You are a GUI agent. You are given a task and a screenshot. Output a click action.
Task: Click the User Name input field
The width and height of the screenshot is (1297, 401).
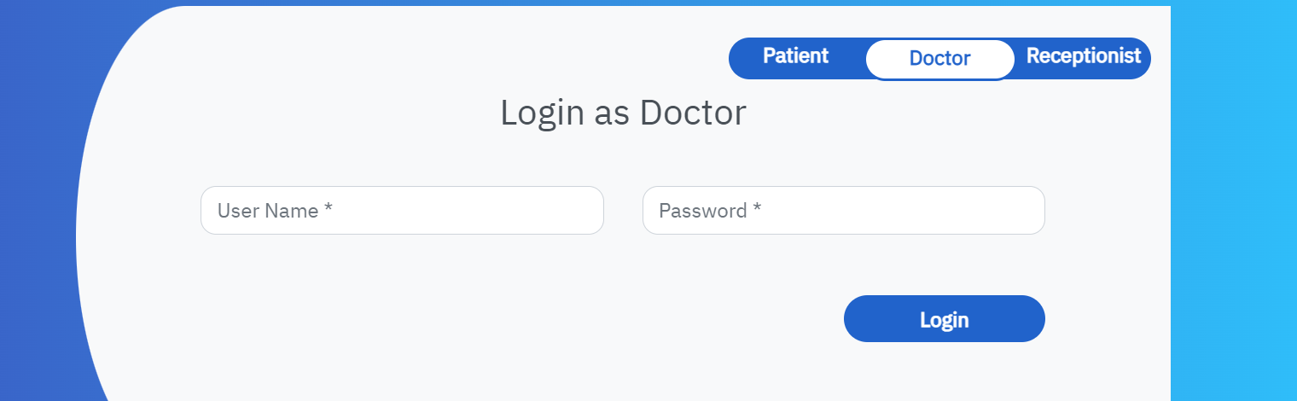(x=402, y=210)
